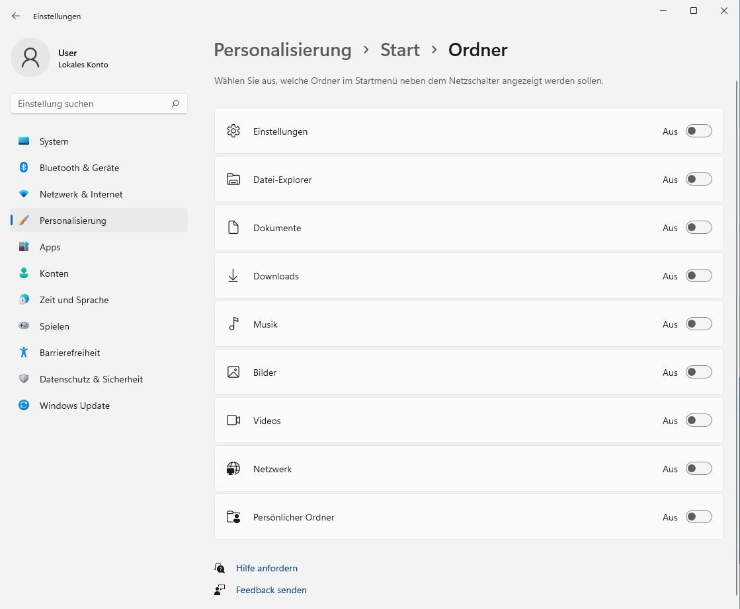This screenshot has height=609, width=740.
Task: Open the System settings category
Action: [x=54, y=141]
